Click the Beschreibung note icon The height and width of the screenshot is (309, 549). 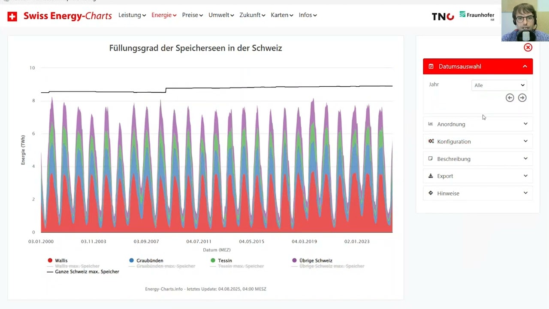[431, 158]
